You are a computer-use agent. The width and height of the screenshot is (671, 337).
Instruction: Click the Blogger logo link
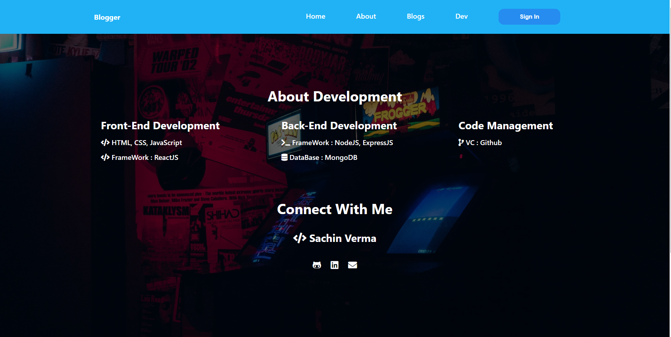pyautogui.click(x=107, y=17)
